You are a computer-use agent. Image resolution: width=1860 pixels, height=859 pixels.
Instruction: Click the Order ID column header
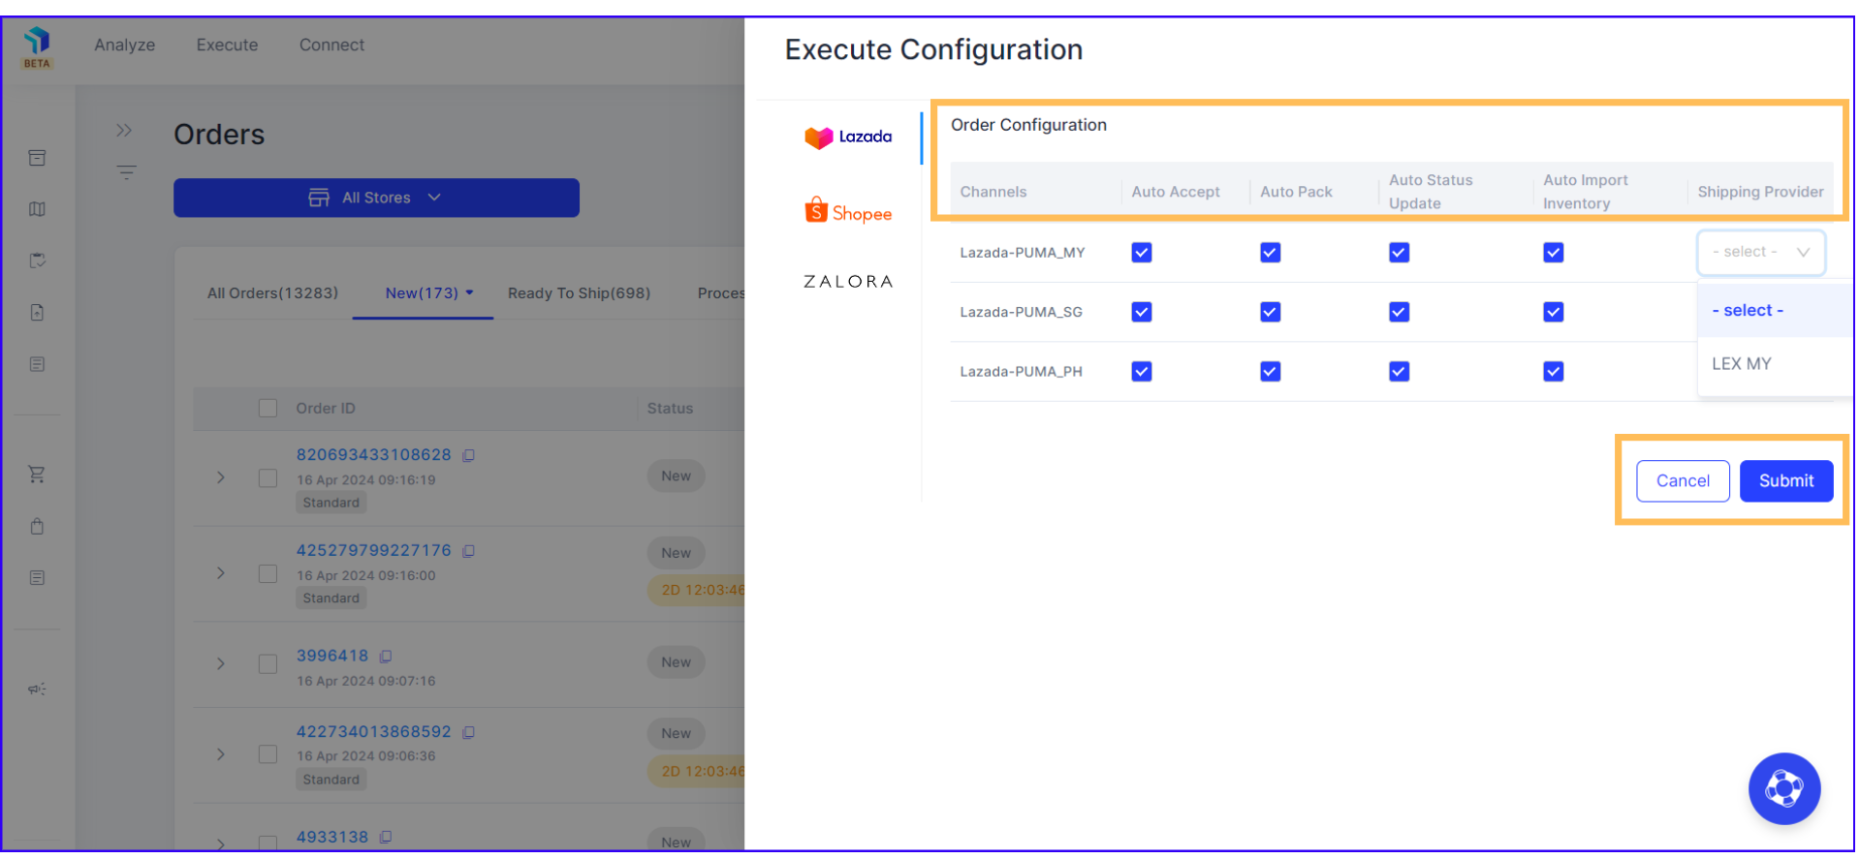[x=326, y=409]
